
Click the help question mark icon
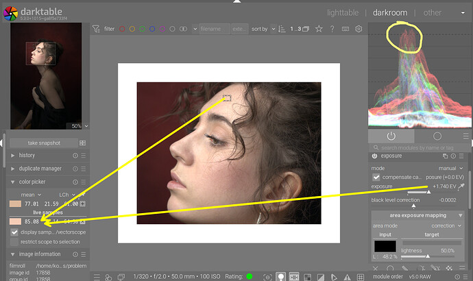pyautogui.click(x=332, y=29)
